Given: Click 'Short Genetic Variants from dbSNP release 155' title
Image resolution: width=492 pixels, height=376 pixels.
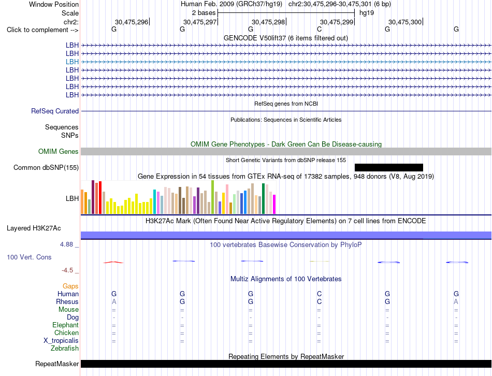Looking at the screenshot, I should point(286,160).
